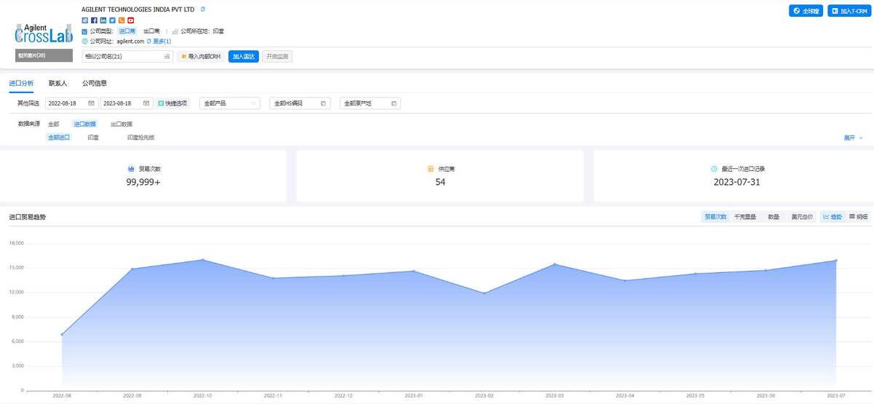This screenshot has height=404, width=874.
Task: Click 导入内部CRM button
Action: pos(200,56)
